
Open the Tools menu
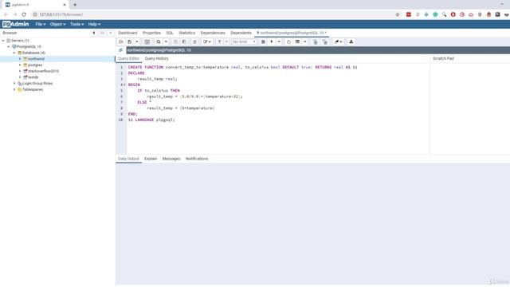click(x=76, y=24)
